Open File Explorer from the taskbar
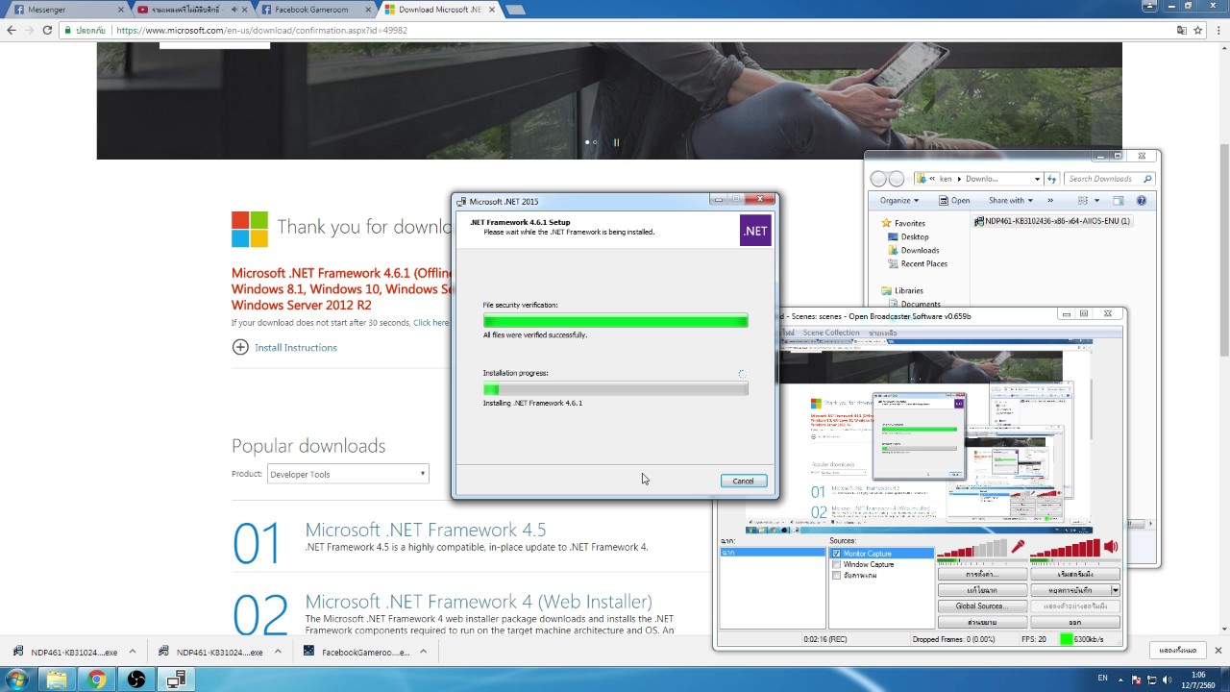The width and height of the screenshot is (1230, 692). coord(57,680)
